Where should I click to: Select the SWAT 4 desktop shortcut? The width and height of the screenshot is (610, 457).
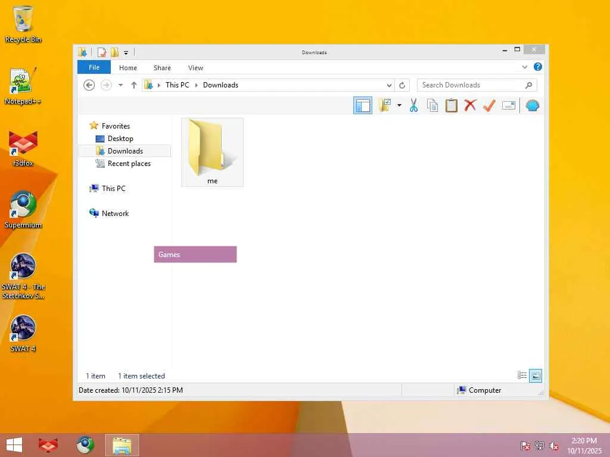(x=23, y=333)
